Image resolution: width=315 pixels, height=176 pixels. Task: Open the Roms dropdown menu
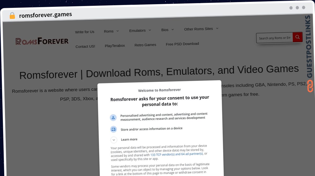(x=112, y=31)
